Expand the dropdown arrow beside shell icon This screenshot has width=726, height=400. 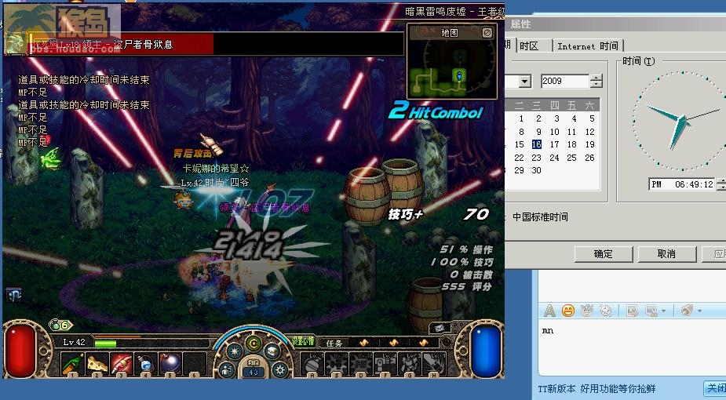699,311
